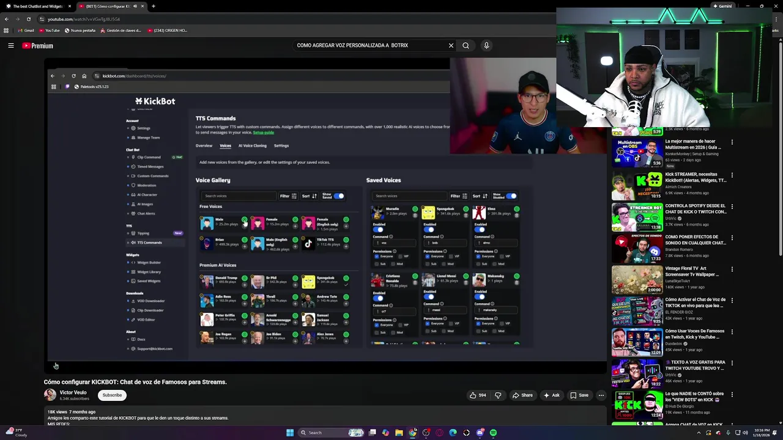Screen dimensions: 783x440
Task: Save the video to a playlist
Action: pos(579,395)
